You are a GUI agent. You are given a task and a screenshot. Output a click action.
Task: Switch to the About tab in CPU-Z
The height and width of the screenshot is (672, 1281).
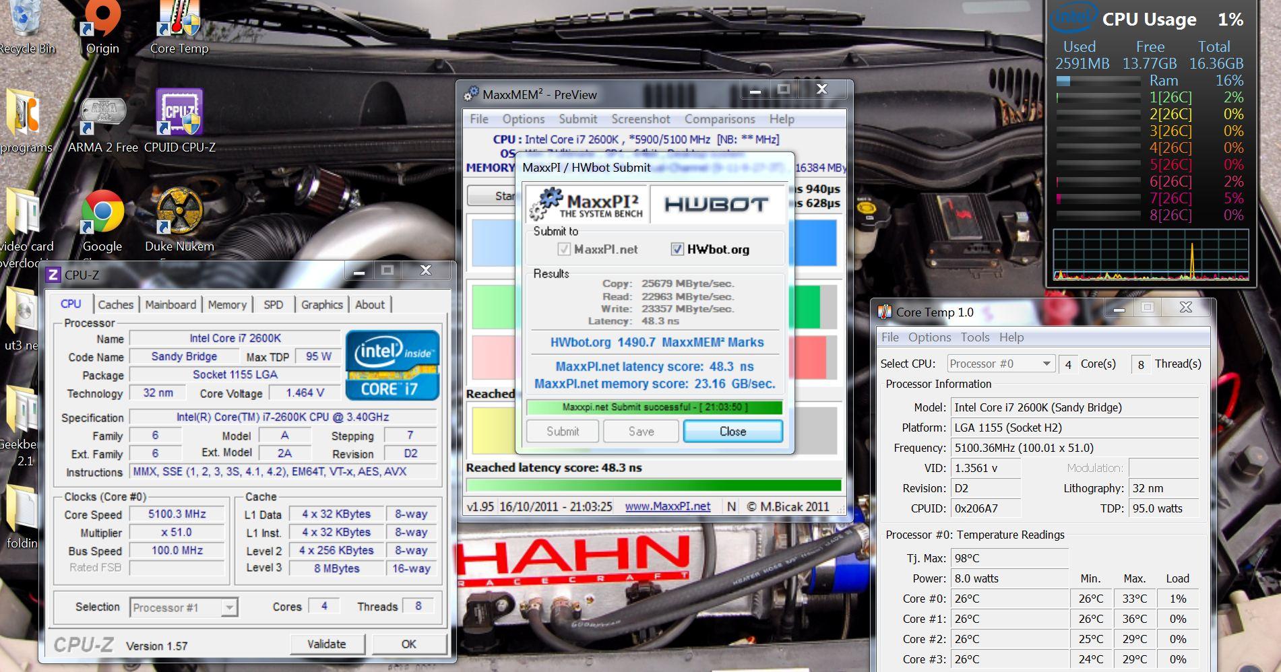[x=370, y=304]
